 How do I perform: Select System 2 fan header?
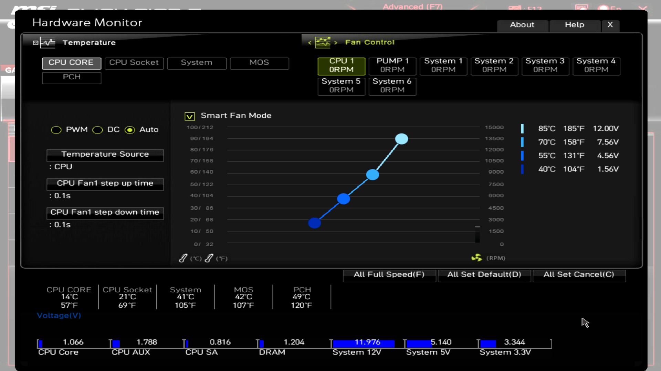click(494, 65)
